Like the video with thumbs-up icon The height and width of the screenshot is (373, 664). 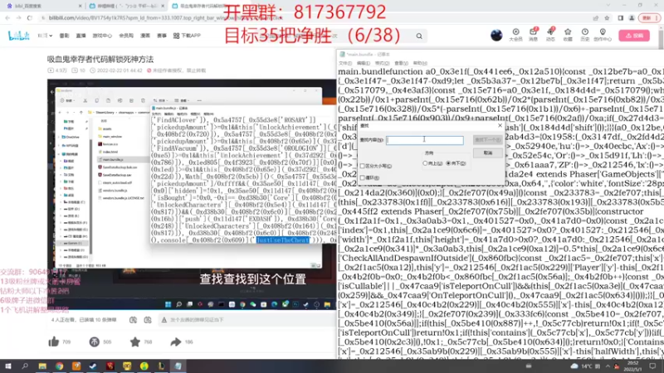pyautogui.click(x=54, y=342)
